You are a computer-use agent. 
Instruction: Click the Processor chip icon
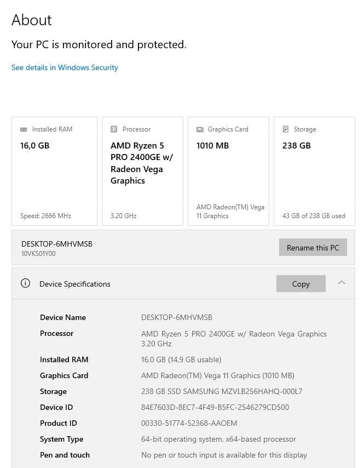[114, 129]
